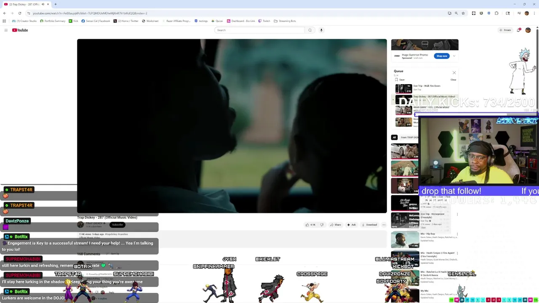
Task: Open the Portfolio Summary bookmark
Action: [53, 21]
